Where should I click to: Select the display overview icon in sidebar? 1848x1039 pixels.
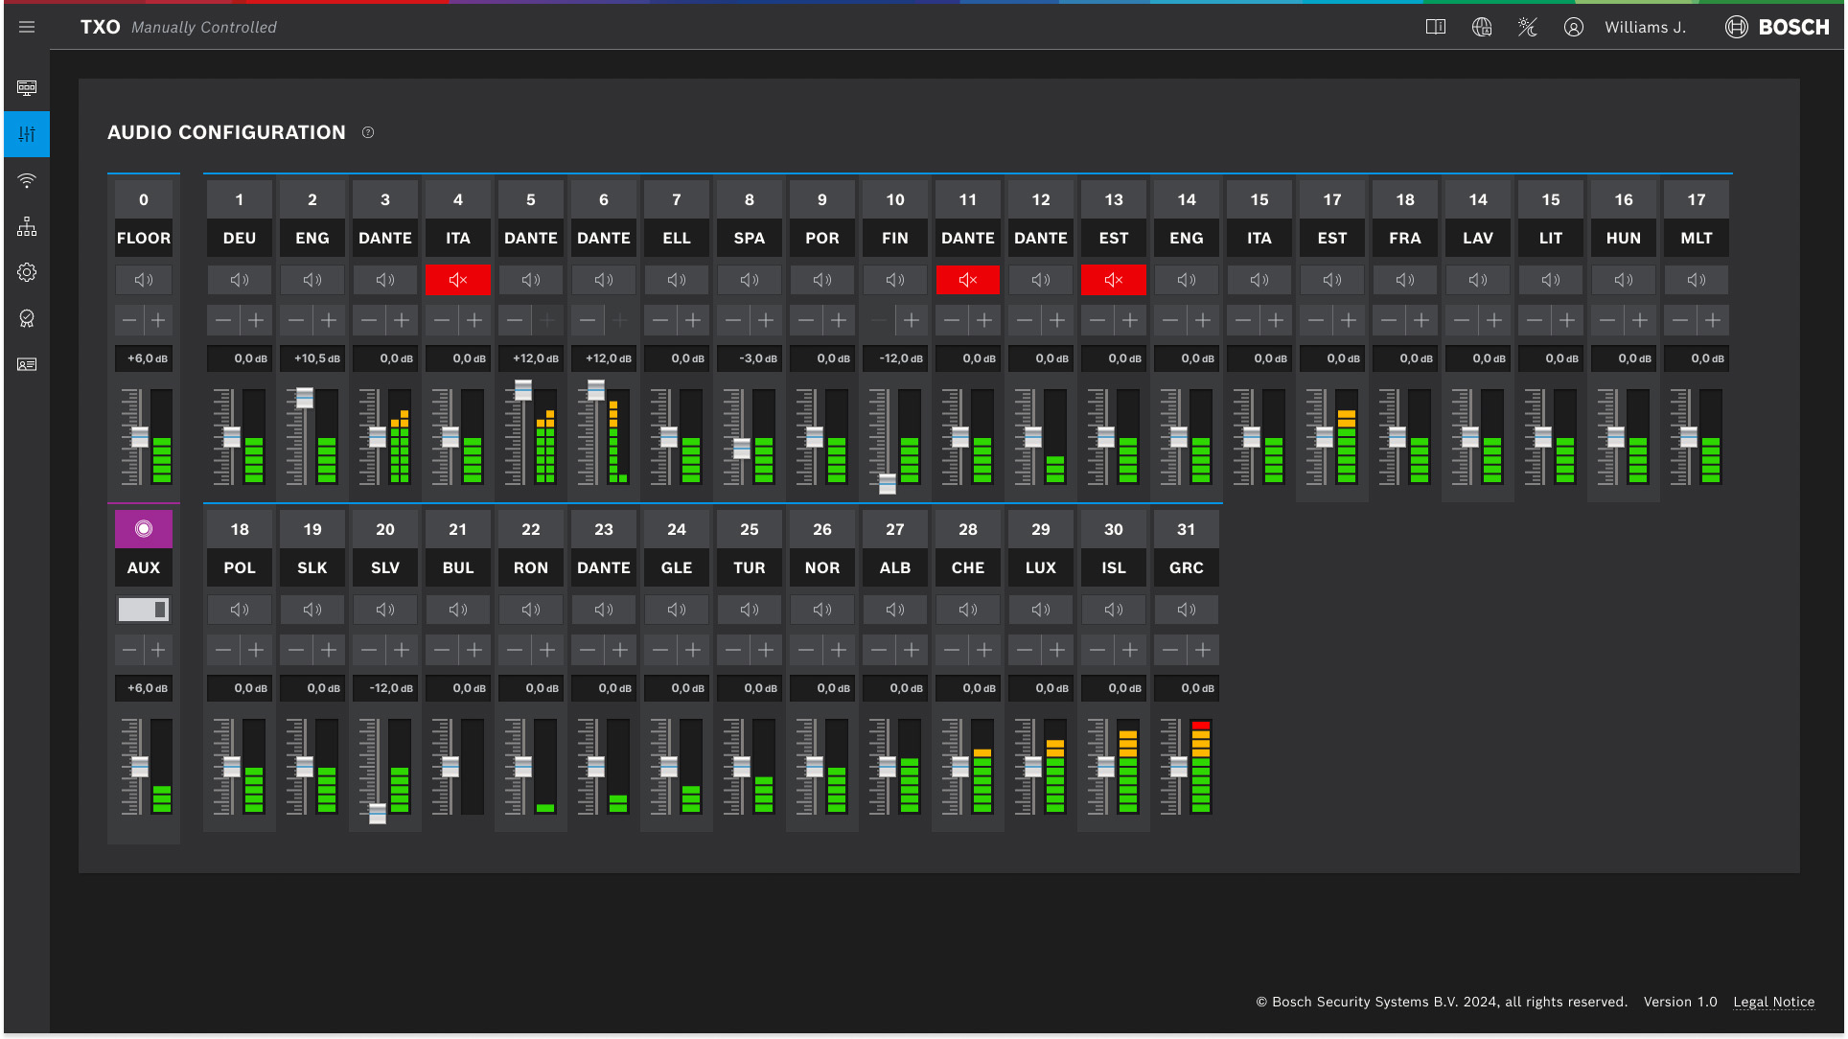(27, 87)
